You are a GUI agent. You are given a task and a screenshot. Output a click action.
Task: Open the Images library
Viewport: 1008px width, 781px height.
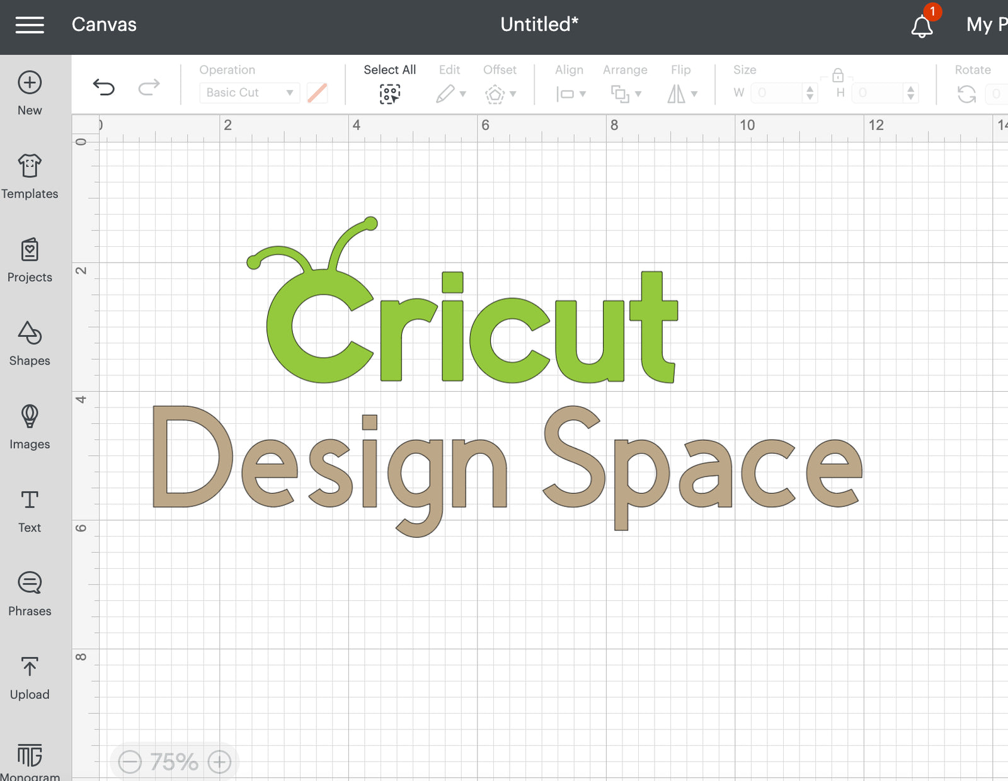click(30, 427)
